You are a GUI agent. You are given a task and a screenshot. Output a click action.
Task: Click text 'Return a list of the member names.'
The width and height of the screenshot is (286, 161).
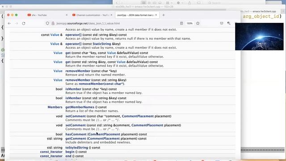pyautogui.click(x=92, y=111)
